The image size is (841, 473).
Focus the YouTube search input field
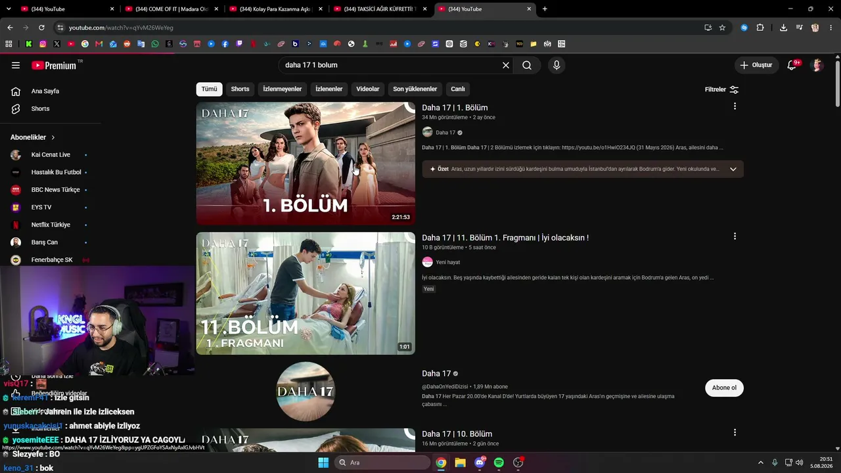[x=390, y=65]
